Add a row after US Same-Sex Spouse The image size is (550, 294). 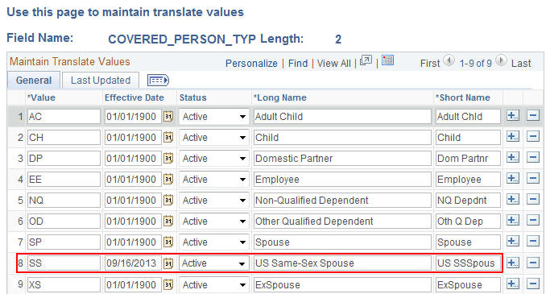513,263
